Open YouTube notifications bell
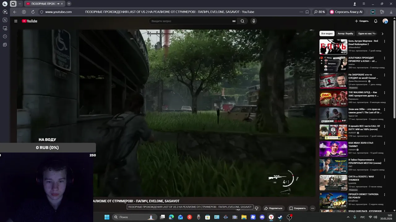This screenshot has width=396, height=222. tap(376, 21)
